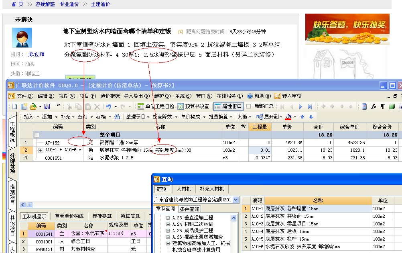Image resolution: width=402 pixels, height=253 pixels.
Task: Select 换算信息 tab
Action: (x=130, y=216)
